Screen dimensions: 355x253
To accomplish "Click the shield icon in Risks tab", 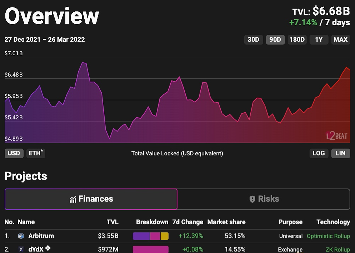I will pyautogui.click(x=252, y=199).
